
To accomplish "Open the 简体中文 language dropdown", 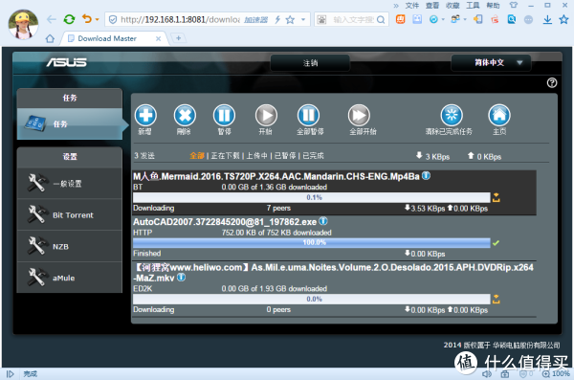I will pyautogui.click(x=491, y=62).
